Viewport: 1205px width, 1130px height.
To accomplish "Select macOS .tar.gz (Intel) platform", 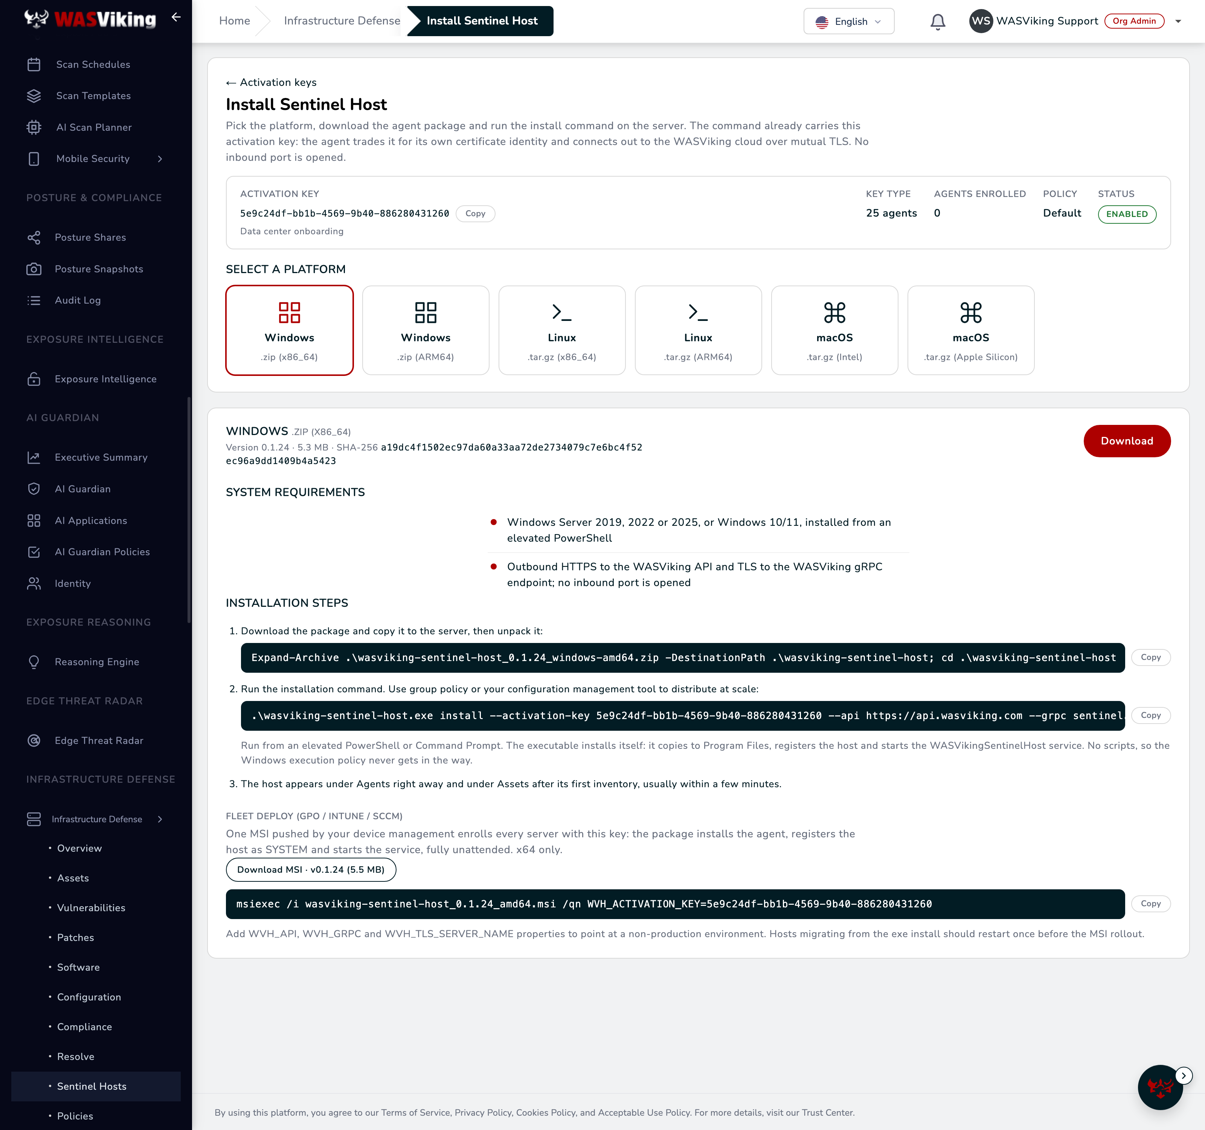I will [834, 330].
